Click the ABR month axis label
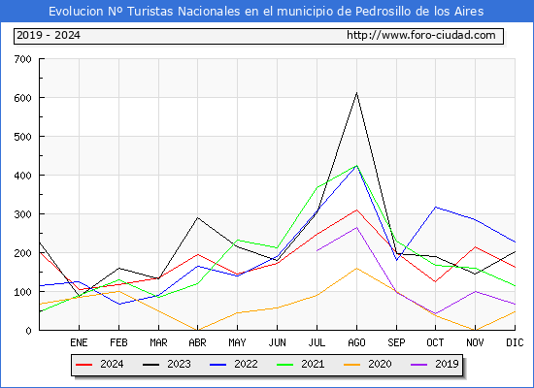This screenshot has height=388, width=534. (197, 342)
